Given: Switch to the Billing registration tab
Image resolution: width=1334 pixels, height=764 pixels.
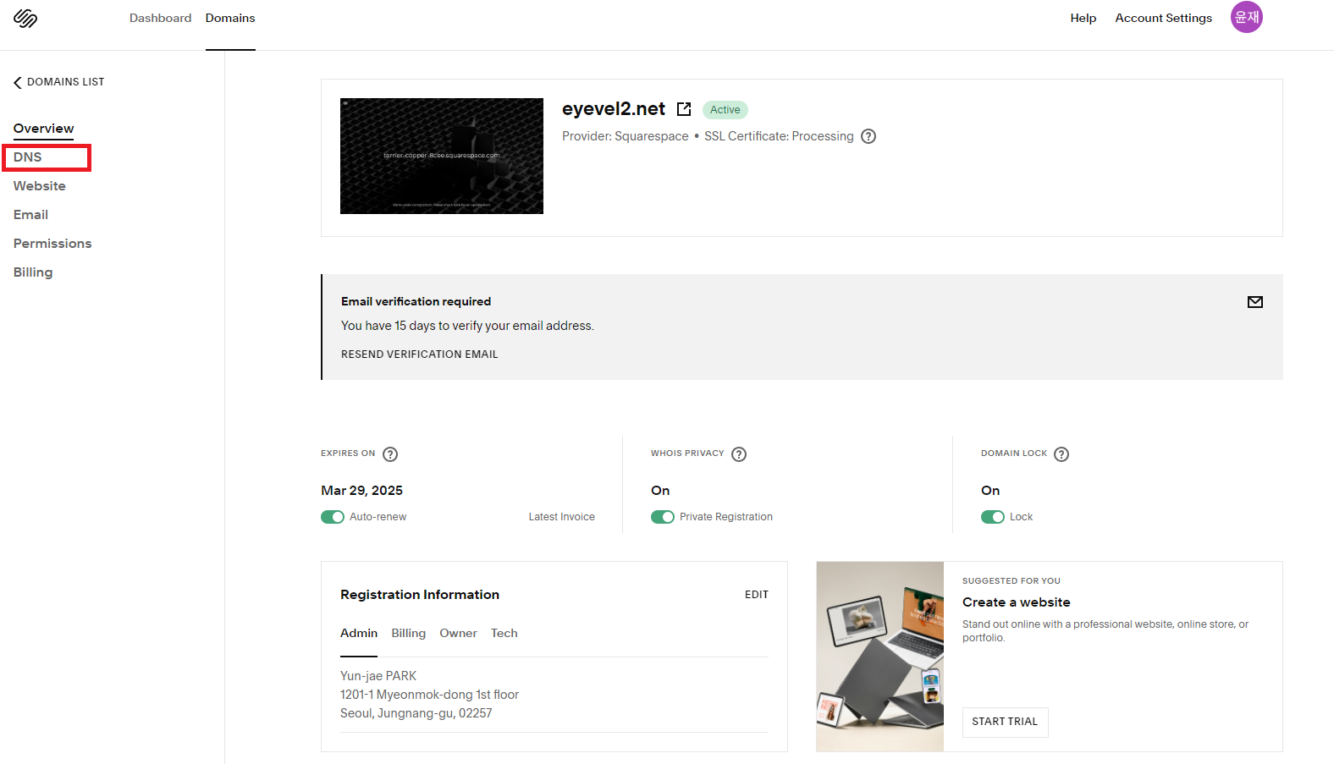Looking at the screenshot, I should click(x=409, y=633).
